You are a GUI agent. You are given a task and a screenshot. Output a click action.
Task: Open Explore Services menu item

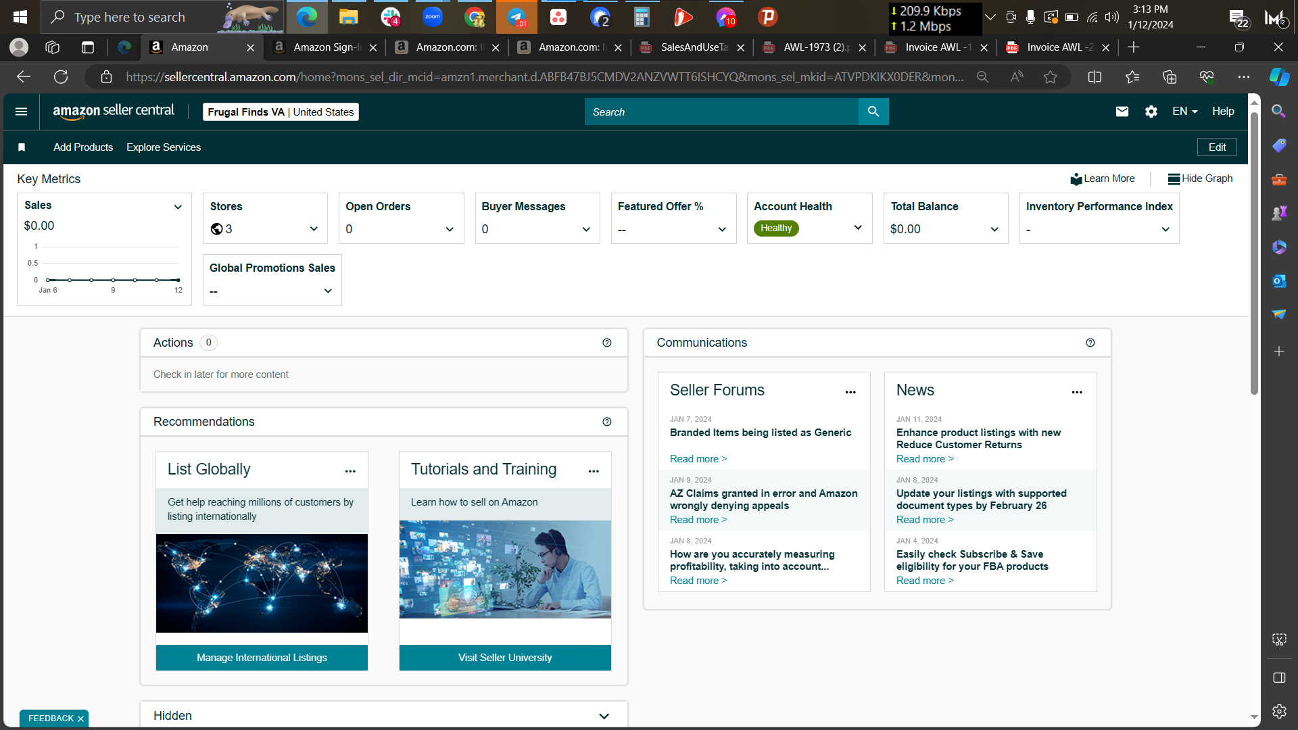point(164,147)
